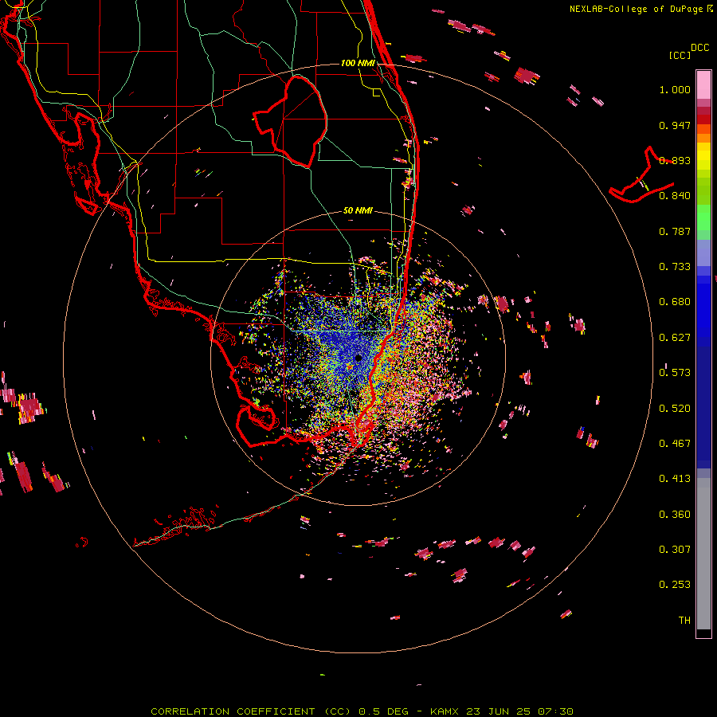Select the 0.893 color scale value
The image size is (717, 717).
[x=675, y=160]
